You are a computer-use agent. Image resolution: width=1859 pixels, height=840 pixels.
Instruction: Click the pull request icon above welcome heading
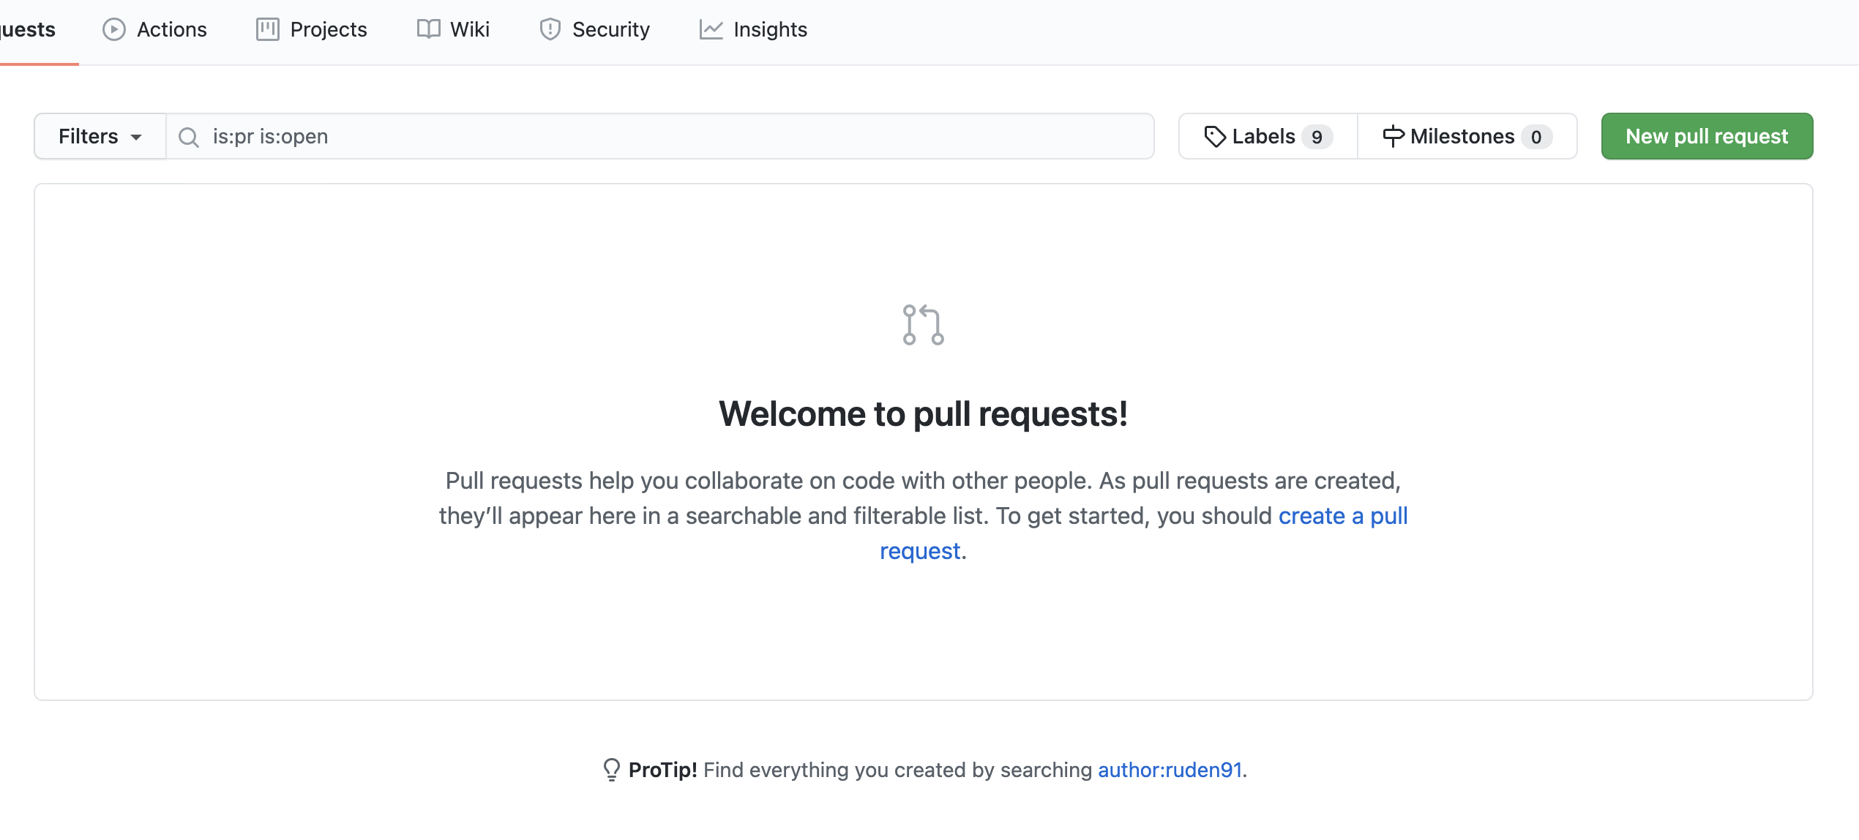(923, 324)
